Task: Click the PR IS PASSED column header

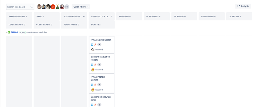Action: pos(212,17)
